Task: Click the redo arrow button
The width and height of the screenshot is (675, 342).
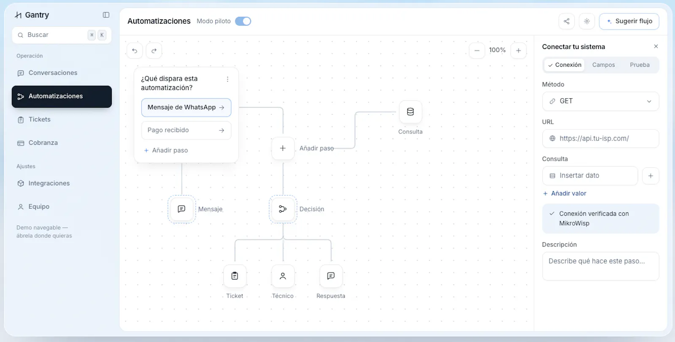Action: click(x=154, y=51)
